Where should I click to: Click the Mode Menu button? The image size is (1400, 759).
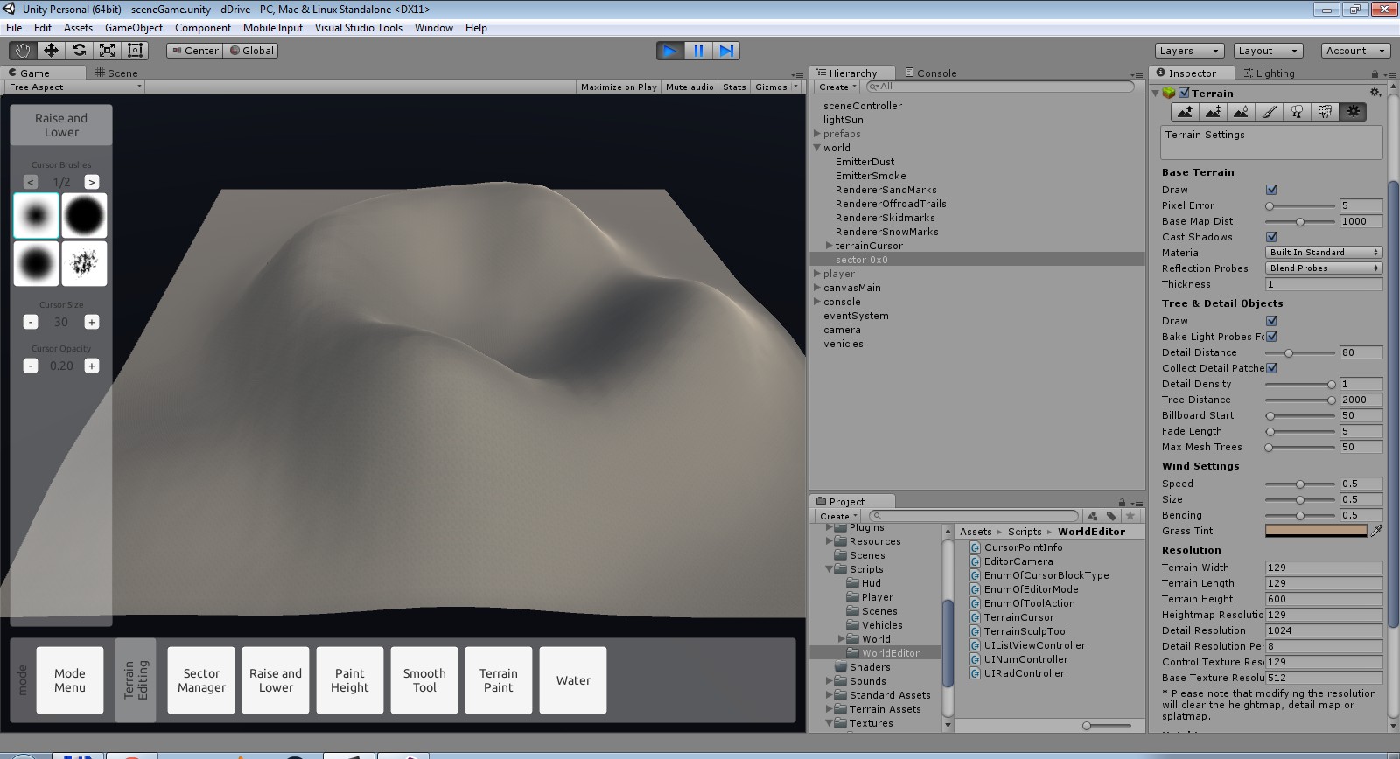click(70, 680)
